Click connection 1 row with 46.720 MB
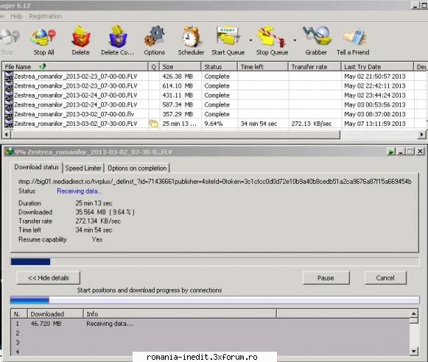The width and height of the screenshot is (428, 362). click(x=210, y=324)
